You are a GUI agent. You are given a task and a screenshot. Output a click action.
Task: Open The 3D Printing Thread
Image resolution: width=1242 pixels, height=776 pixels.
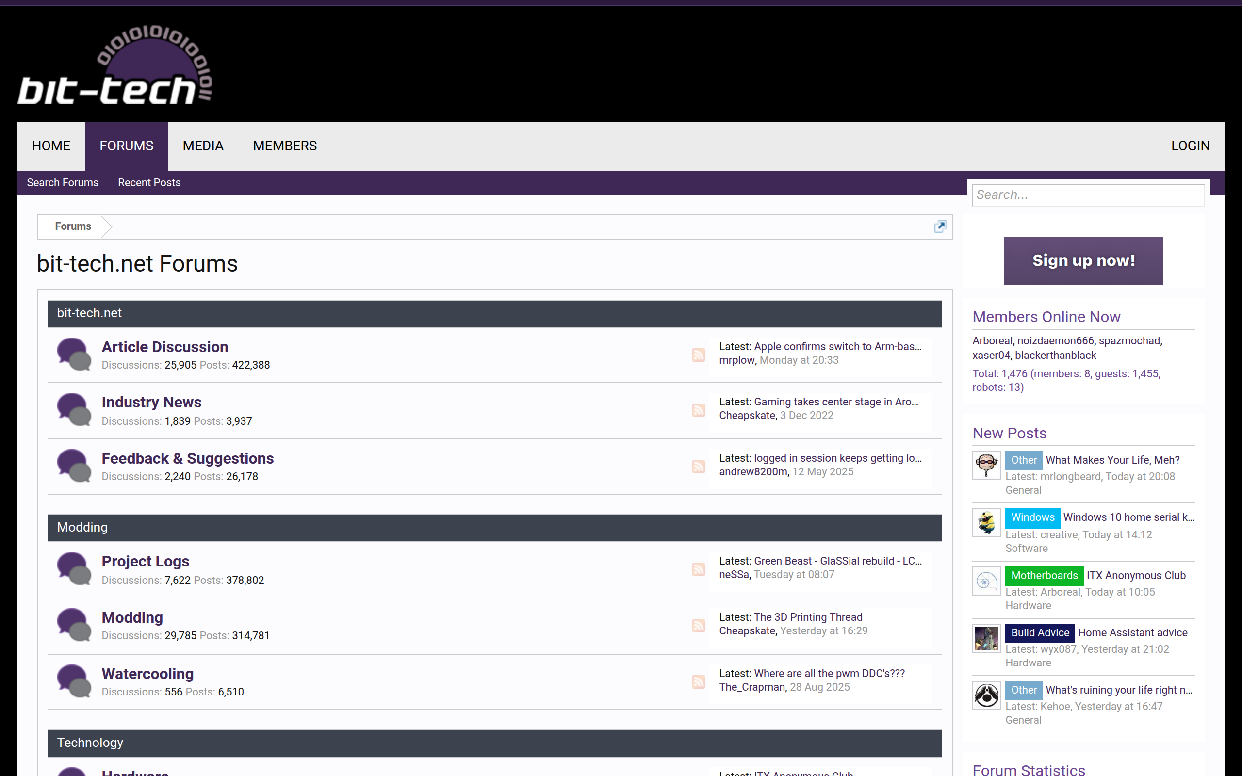click(x=808, y=617)
